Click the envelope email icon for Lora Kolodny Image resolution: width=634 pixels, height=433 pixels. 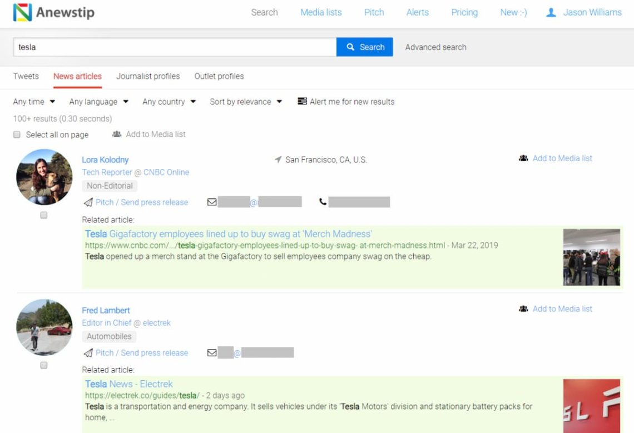point(212,202)
